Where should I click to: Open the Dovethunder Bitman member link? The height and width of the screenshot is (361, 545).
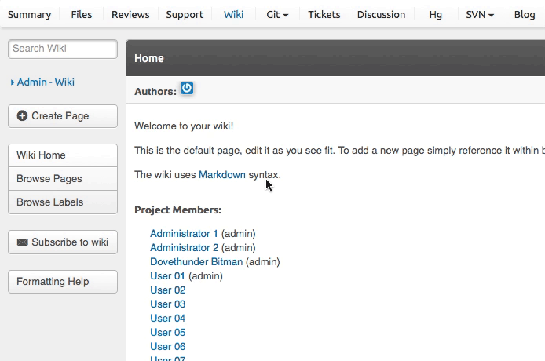pos(196,262)
